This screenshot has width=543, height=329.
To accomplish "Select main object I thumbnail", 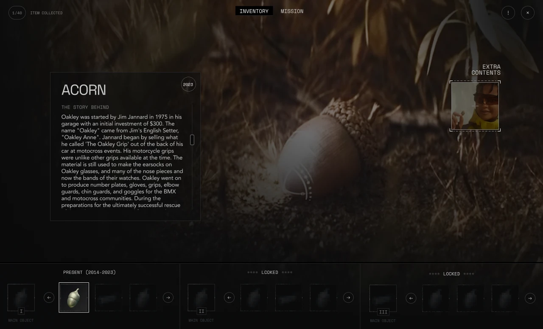I will (x=21, y=298).
